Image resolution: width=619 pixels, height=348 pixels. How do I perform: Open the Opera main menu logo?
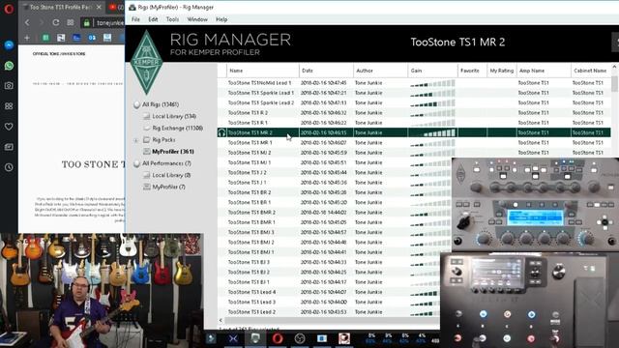point(9,9)
